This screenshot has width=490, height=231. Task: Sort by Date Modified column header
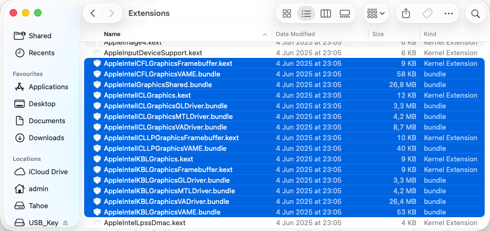(x=295, y=34)
